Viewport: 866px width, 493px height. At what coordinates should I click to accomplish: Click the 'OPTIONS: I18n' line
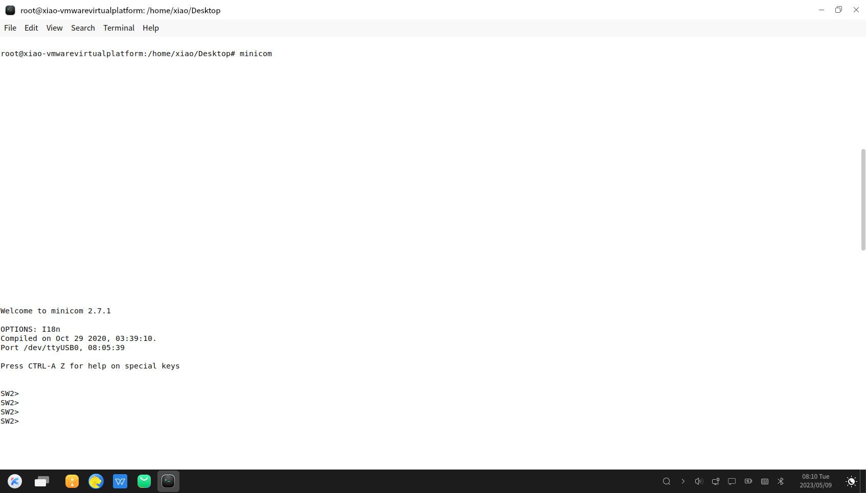click(31, 329)
